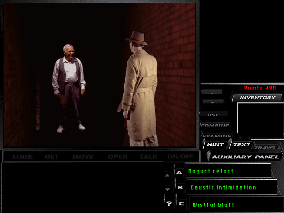
Task: Open the INVENTORY tab
Action: pos(257,98)
